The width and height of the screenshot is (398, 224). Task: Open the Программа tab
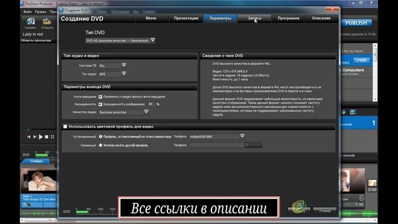pos(289,18)
